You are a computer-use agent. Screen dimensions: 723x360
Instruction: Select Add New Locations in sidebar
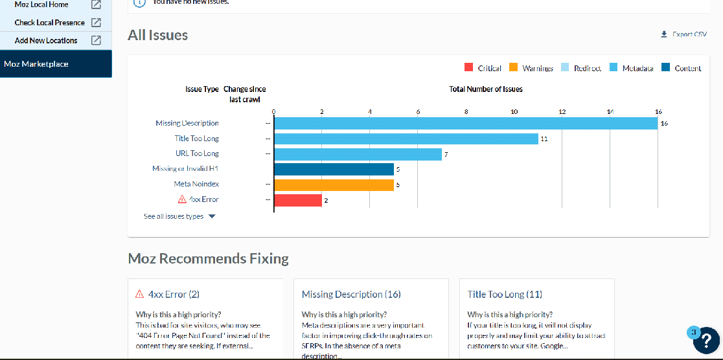[x=46, y=41]
